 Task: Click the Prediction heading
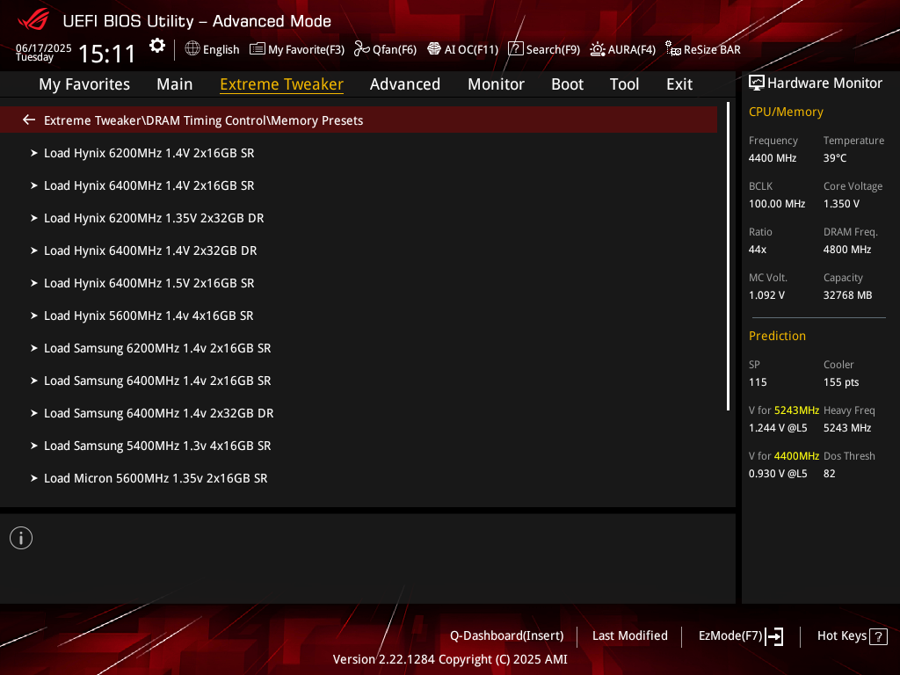pyautogui.click(x=777, y=336)
